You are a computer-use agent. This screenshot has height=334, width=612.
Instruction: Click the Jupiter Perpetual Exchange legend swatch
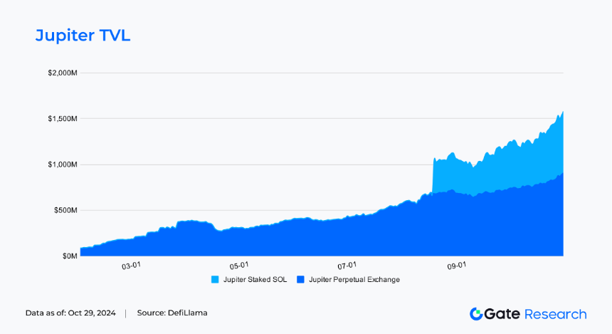tap(300, 280)
